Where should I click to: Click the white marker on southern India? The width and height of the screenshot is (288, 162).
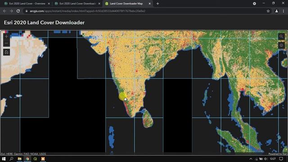pos(125,99)
